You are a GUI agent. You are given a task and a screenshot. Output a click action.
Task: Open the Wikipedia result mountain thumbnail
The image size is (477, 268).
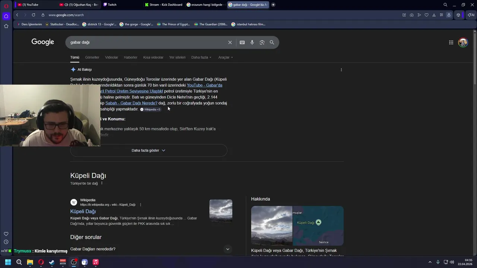click(x=221, y=211)
